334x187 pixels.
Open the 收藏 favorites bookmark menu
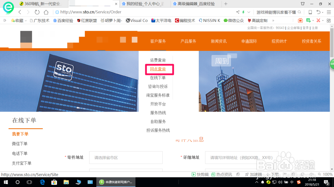[x=19, y=21]
